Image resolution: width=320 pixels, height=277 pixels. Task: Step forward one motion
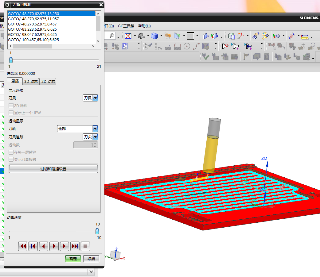[64, 246]
